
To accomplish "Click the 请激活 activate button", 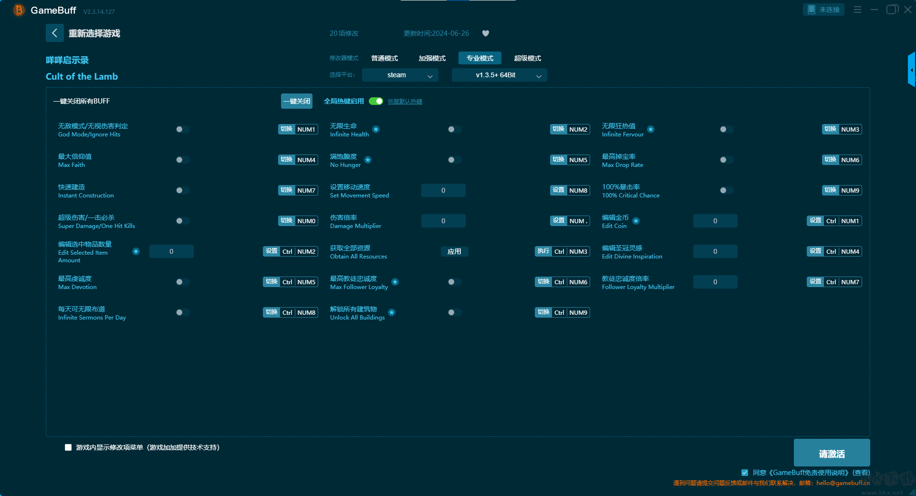I will (832, 453).
